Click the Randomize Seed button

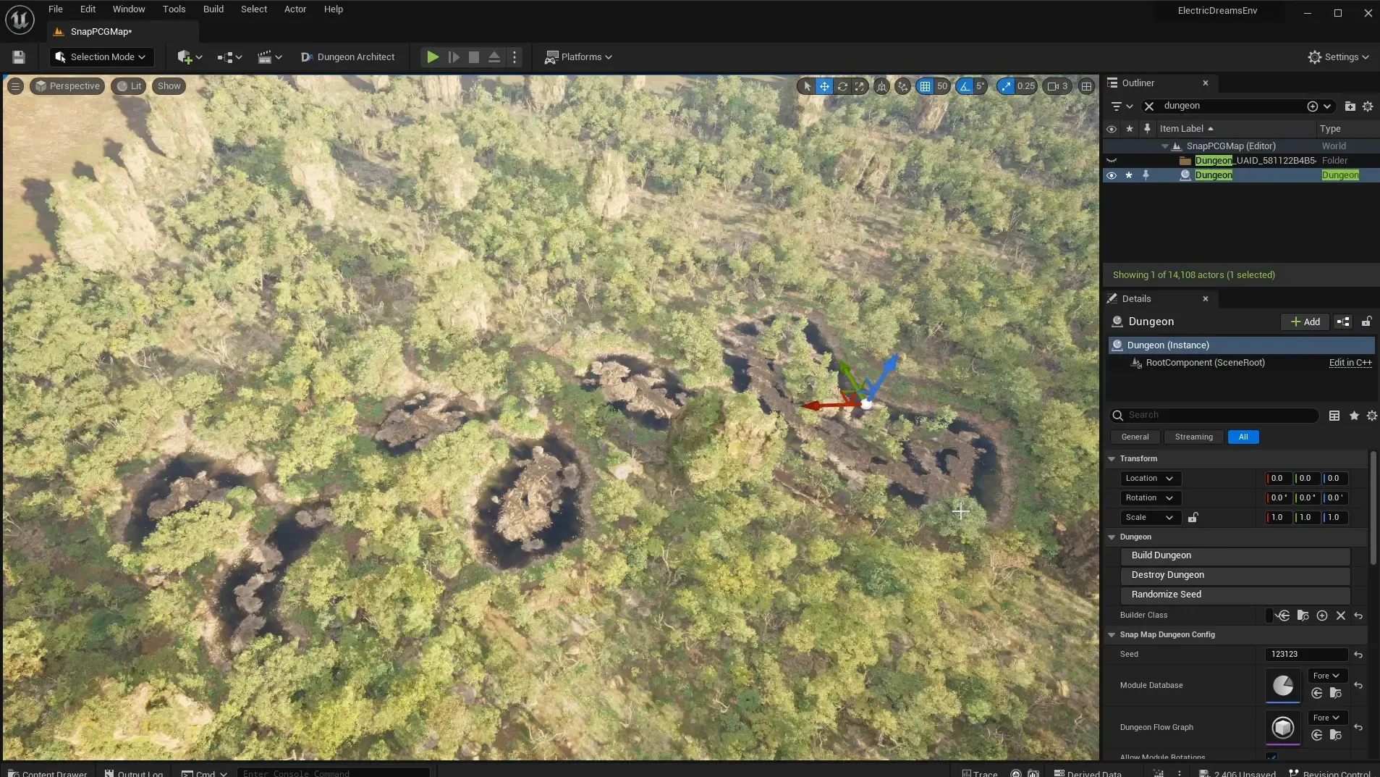[1235, 595]
